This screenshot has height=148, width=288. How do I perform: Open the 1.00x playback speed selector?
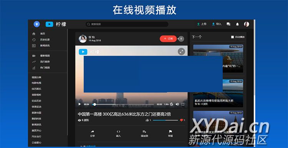pyautogui.click(x=166, y=104)
